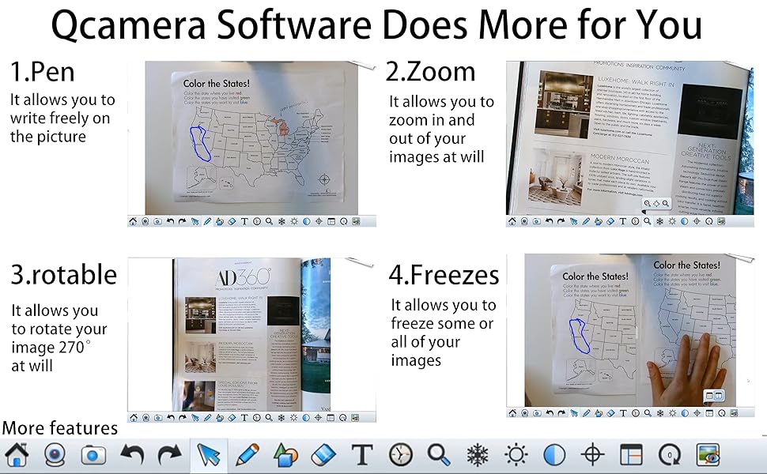Click the pencil icon in the Pen panel toolbar
767x474 pixels.
(x=207, y=221)
